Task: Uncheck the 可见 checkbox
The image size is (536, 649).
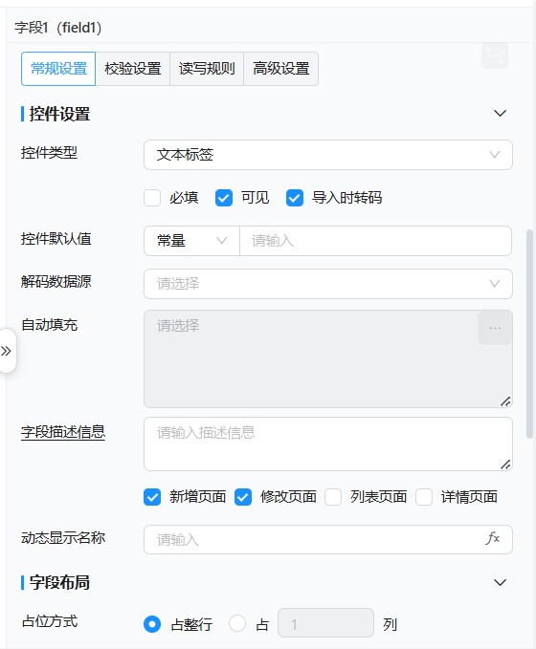Action: (224, 198)
